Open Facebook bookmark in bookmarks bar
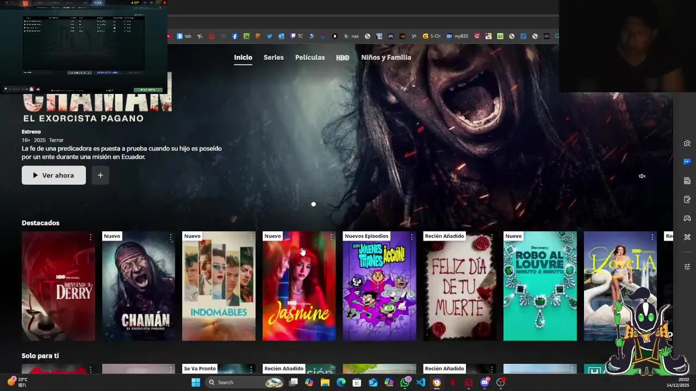Image resolution: width=696 pixels, height=391 pixels. click(x=235, y=36)
